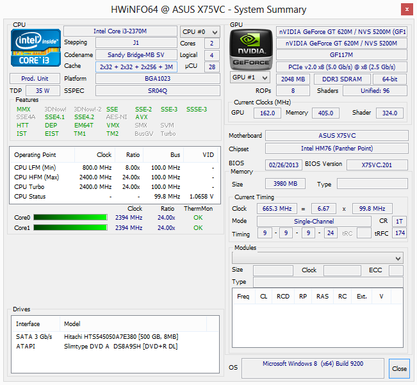Expand the memory Modules dropdown
Image resolution: width=417 pixels, height=385 pixels.
tap(318, 258)
